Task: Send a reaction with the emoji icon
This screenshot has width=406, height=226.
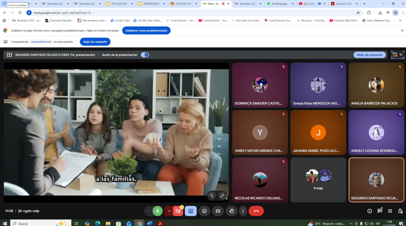Action: (204, 211)
